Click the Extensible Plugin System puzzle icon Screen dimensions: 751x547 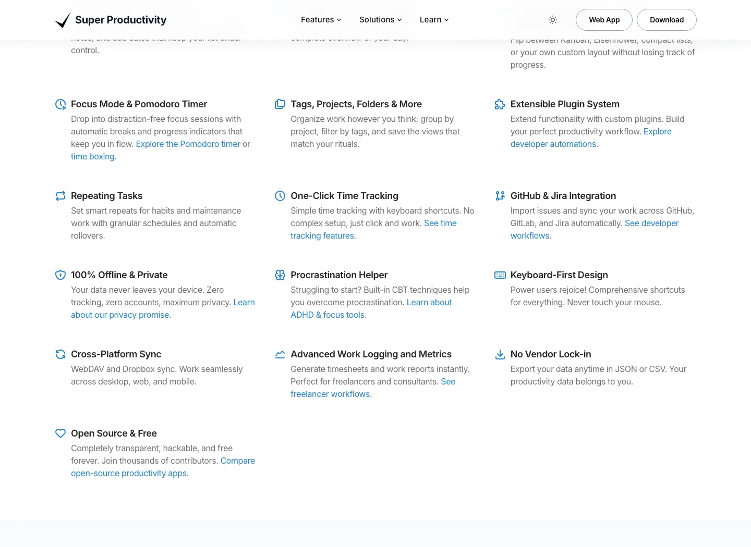(500, 104)
